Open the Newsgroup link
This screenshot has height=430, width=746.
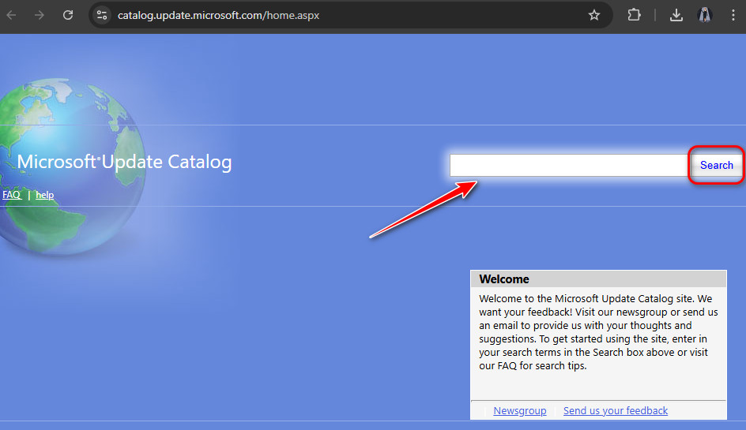tap(519, 410)
